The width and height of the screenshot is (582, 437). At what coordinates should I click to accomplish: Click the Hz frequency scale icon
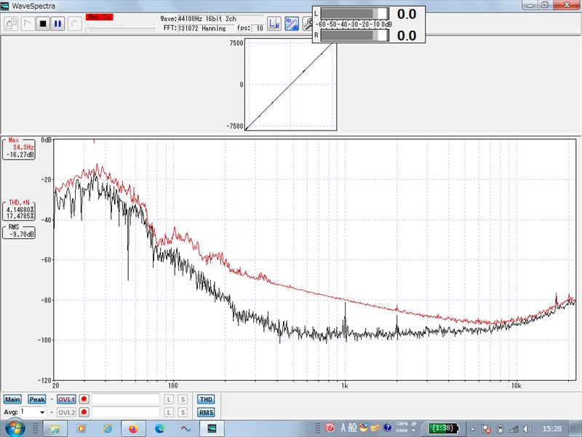291,23
